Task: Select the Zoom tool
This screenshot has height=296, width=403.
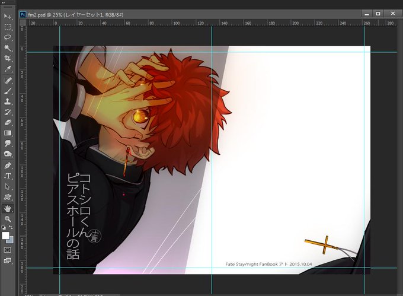Action: click(x=8, y=219)
